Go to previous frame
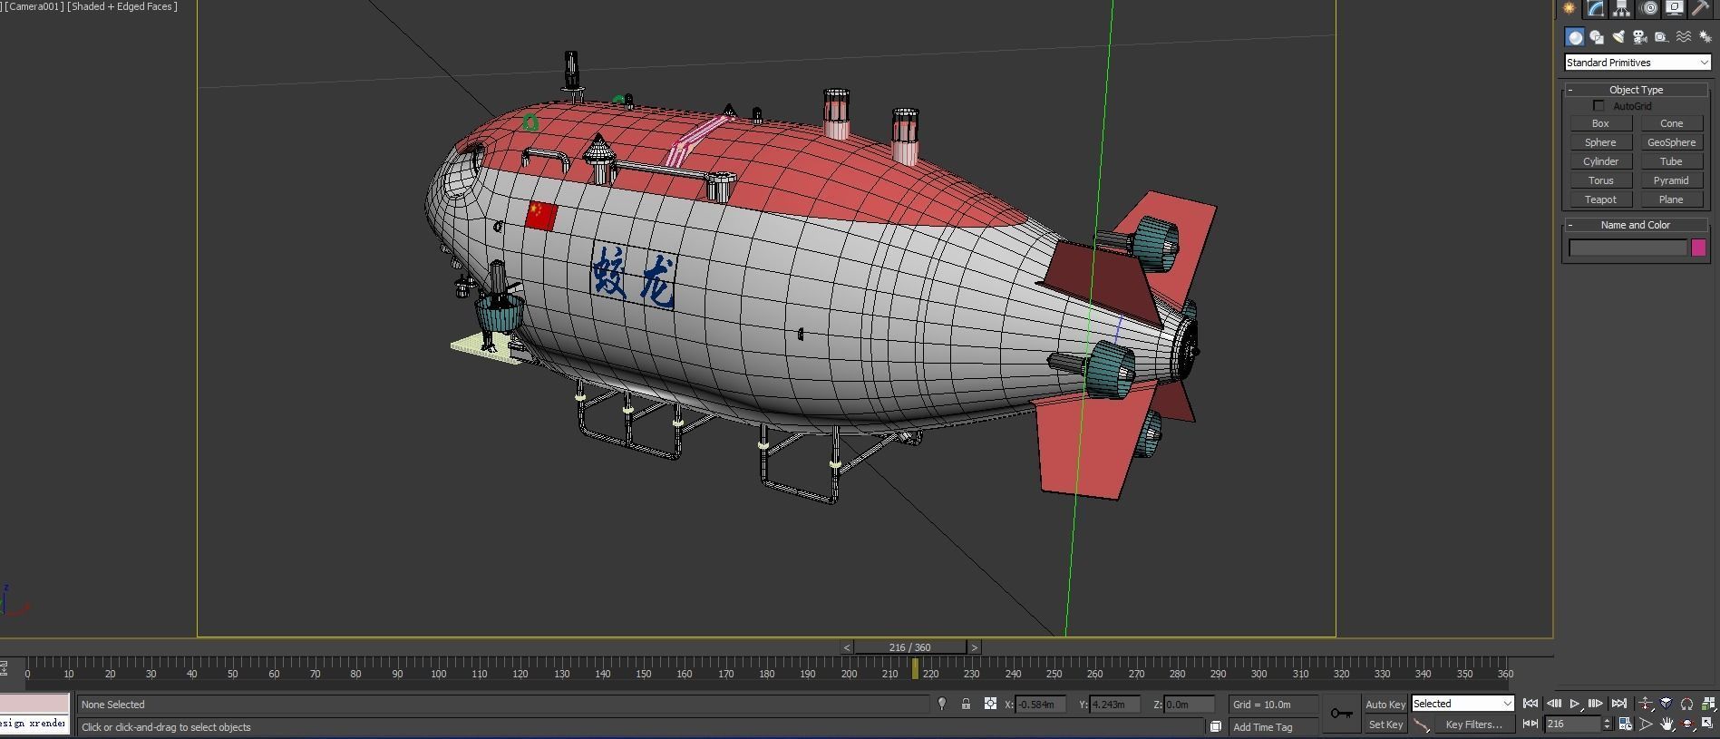 point(1553,704)
